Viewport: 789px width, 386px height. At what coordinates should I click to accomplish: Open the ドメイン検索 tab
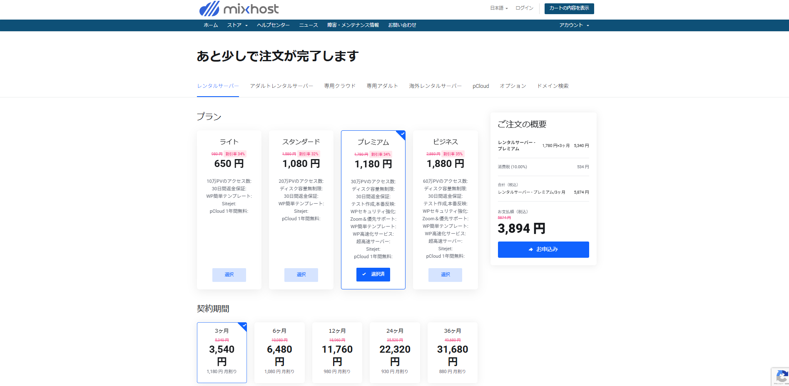tap(553, 86)
